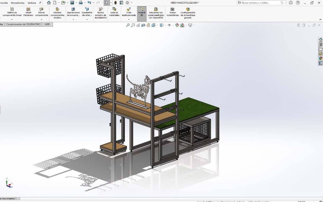The height and width of the screenshot is (202, 323).
Task: Create a new document with the blank page icon
Action: 55,3
